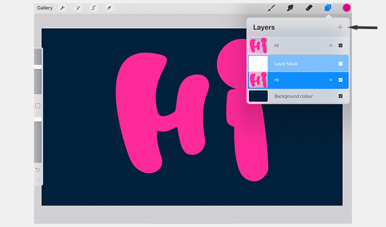The height and width of the screenshot is (227, 386).
Task: Select the Background colour layer name
Action: point(293,96)
